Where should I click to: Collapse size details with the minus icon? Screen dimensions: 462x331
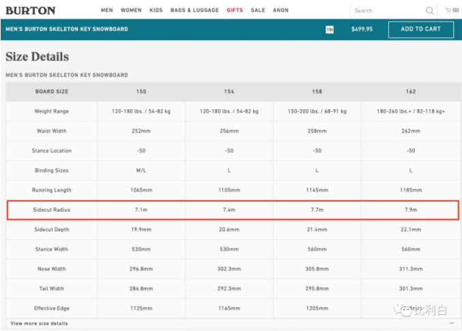tap(452, 323)
